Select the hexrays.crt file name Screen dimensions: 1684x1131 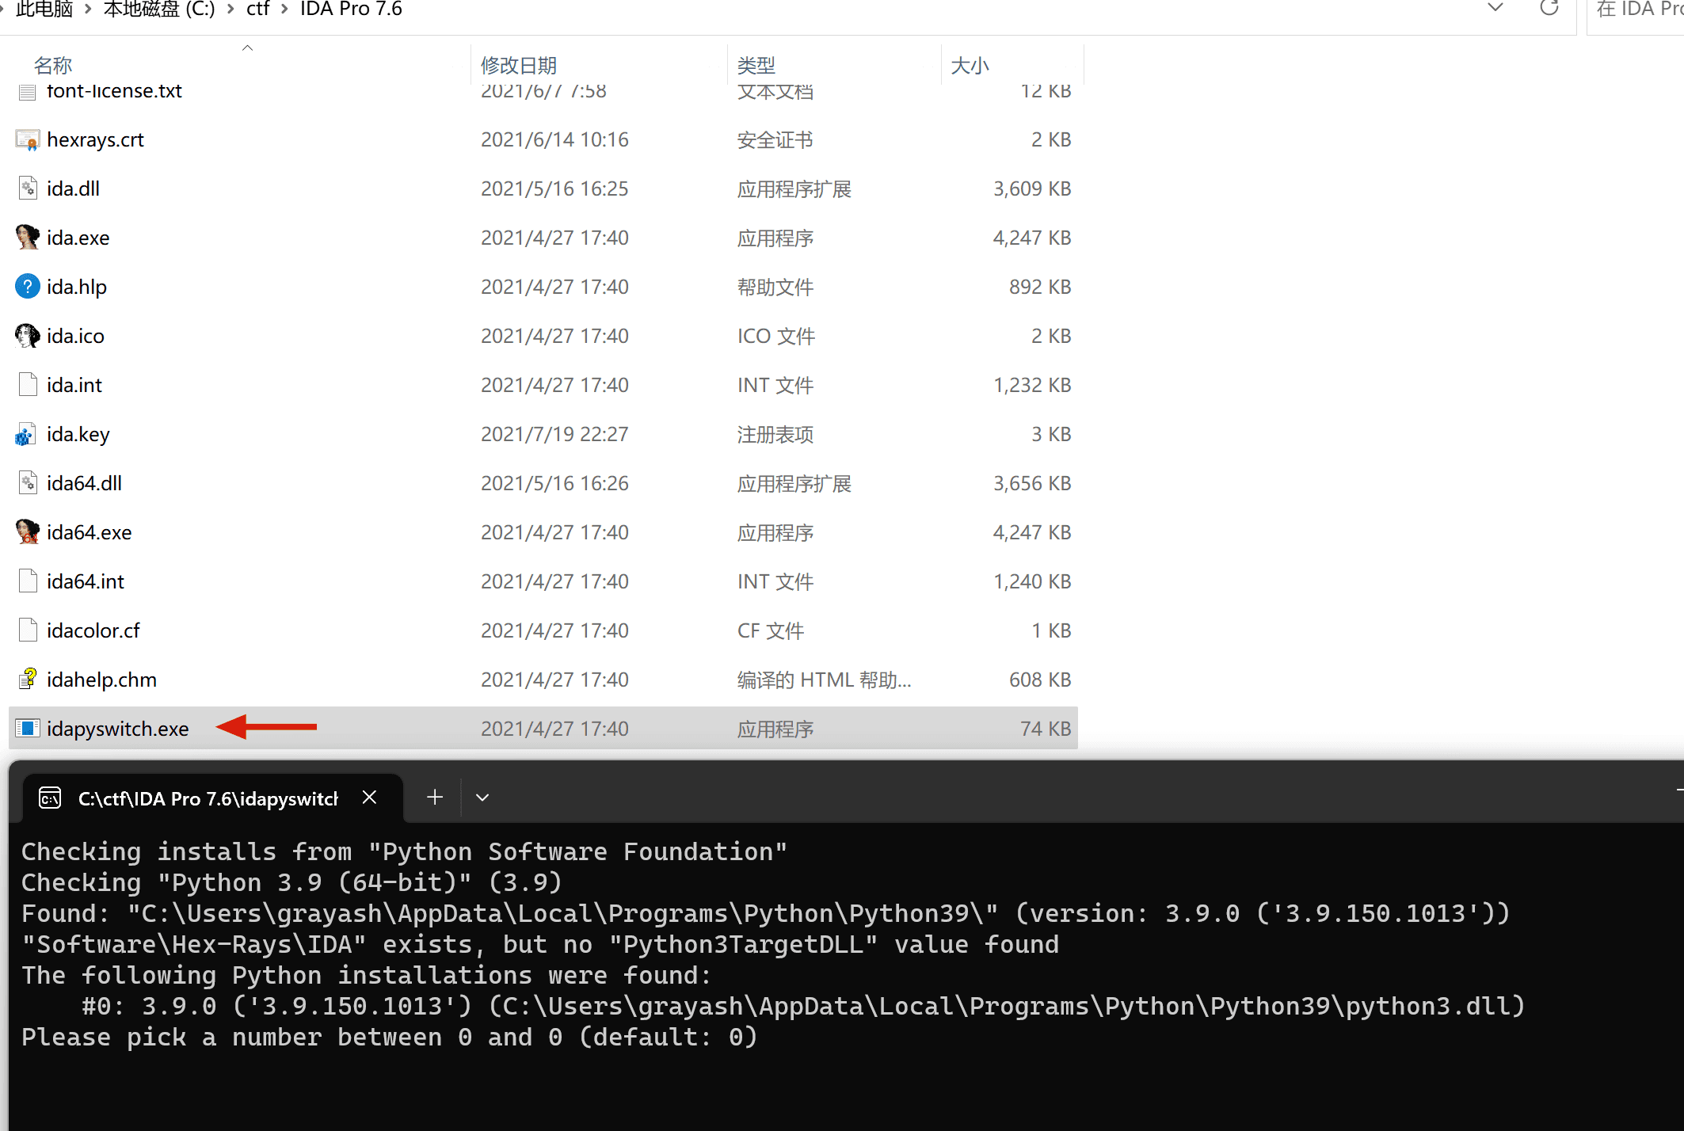pyautogui.click(x=96, y=140)
